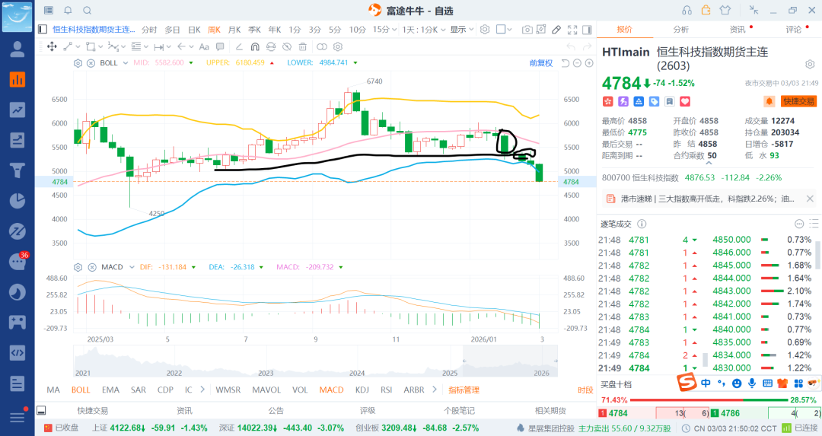The height and width of the screenshot is (436, 822).
Task: Expand the MACD indicator dropdown arrow
Action: (x=132, y=267)
